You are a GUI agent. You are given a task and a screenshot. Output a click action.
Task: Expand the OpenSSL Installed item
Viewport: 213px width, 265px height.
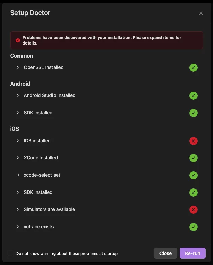point(18,67)
